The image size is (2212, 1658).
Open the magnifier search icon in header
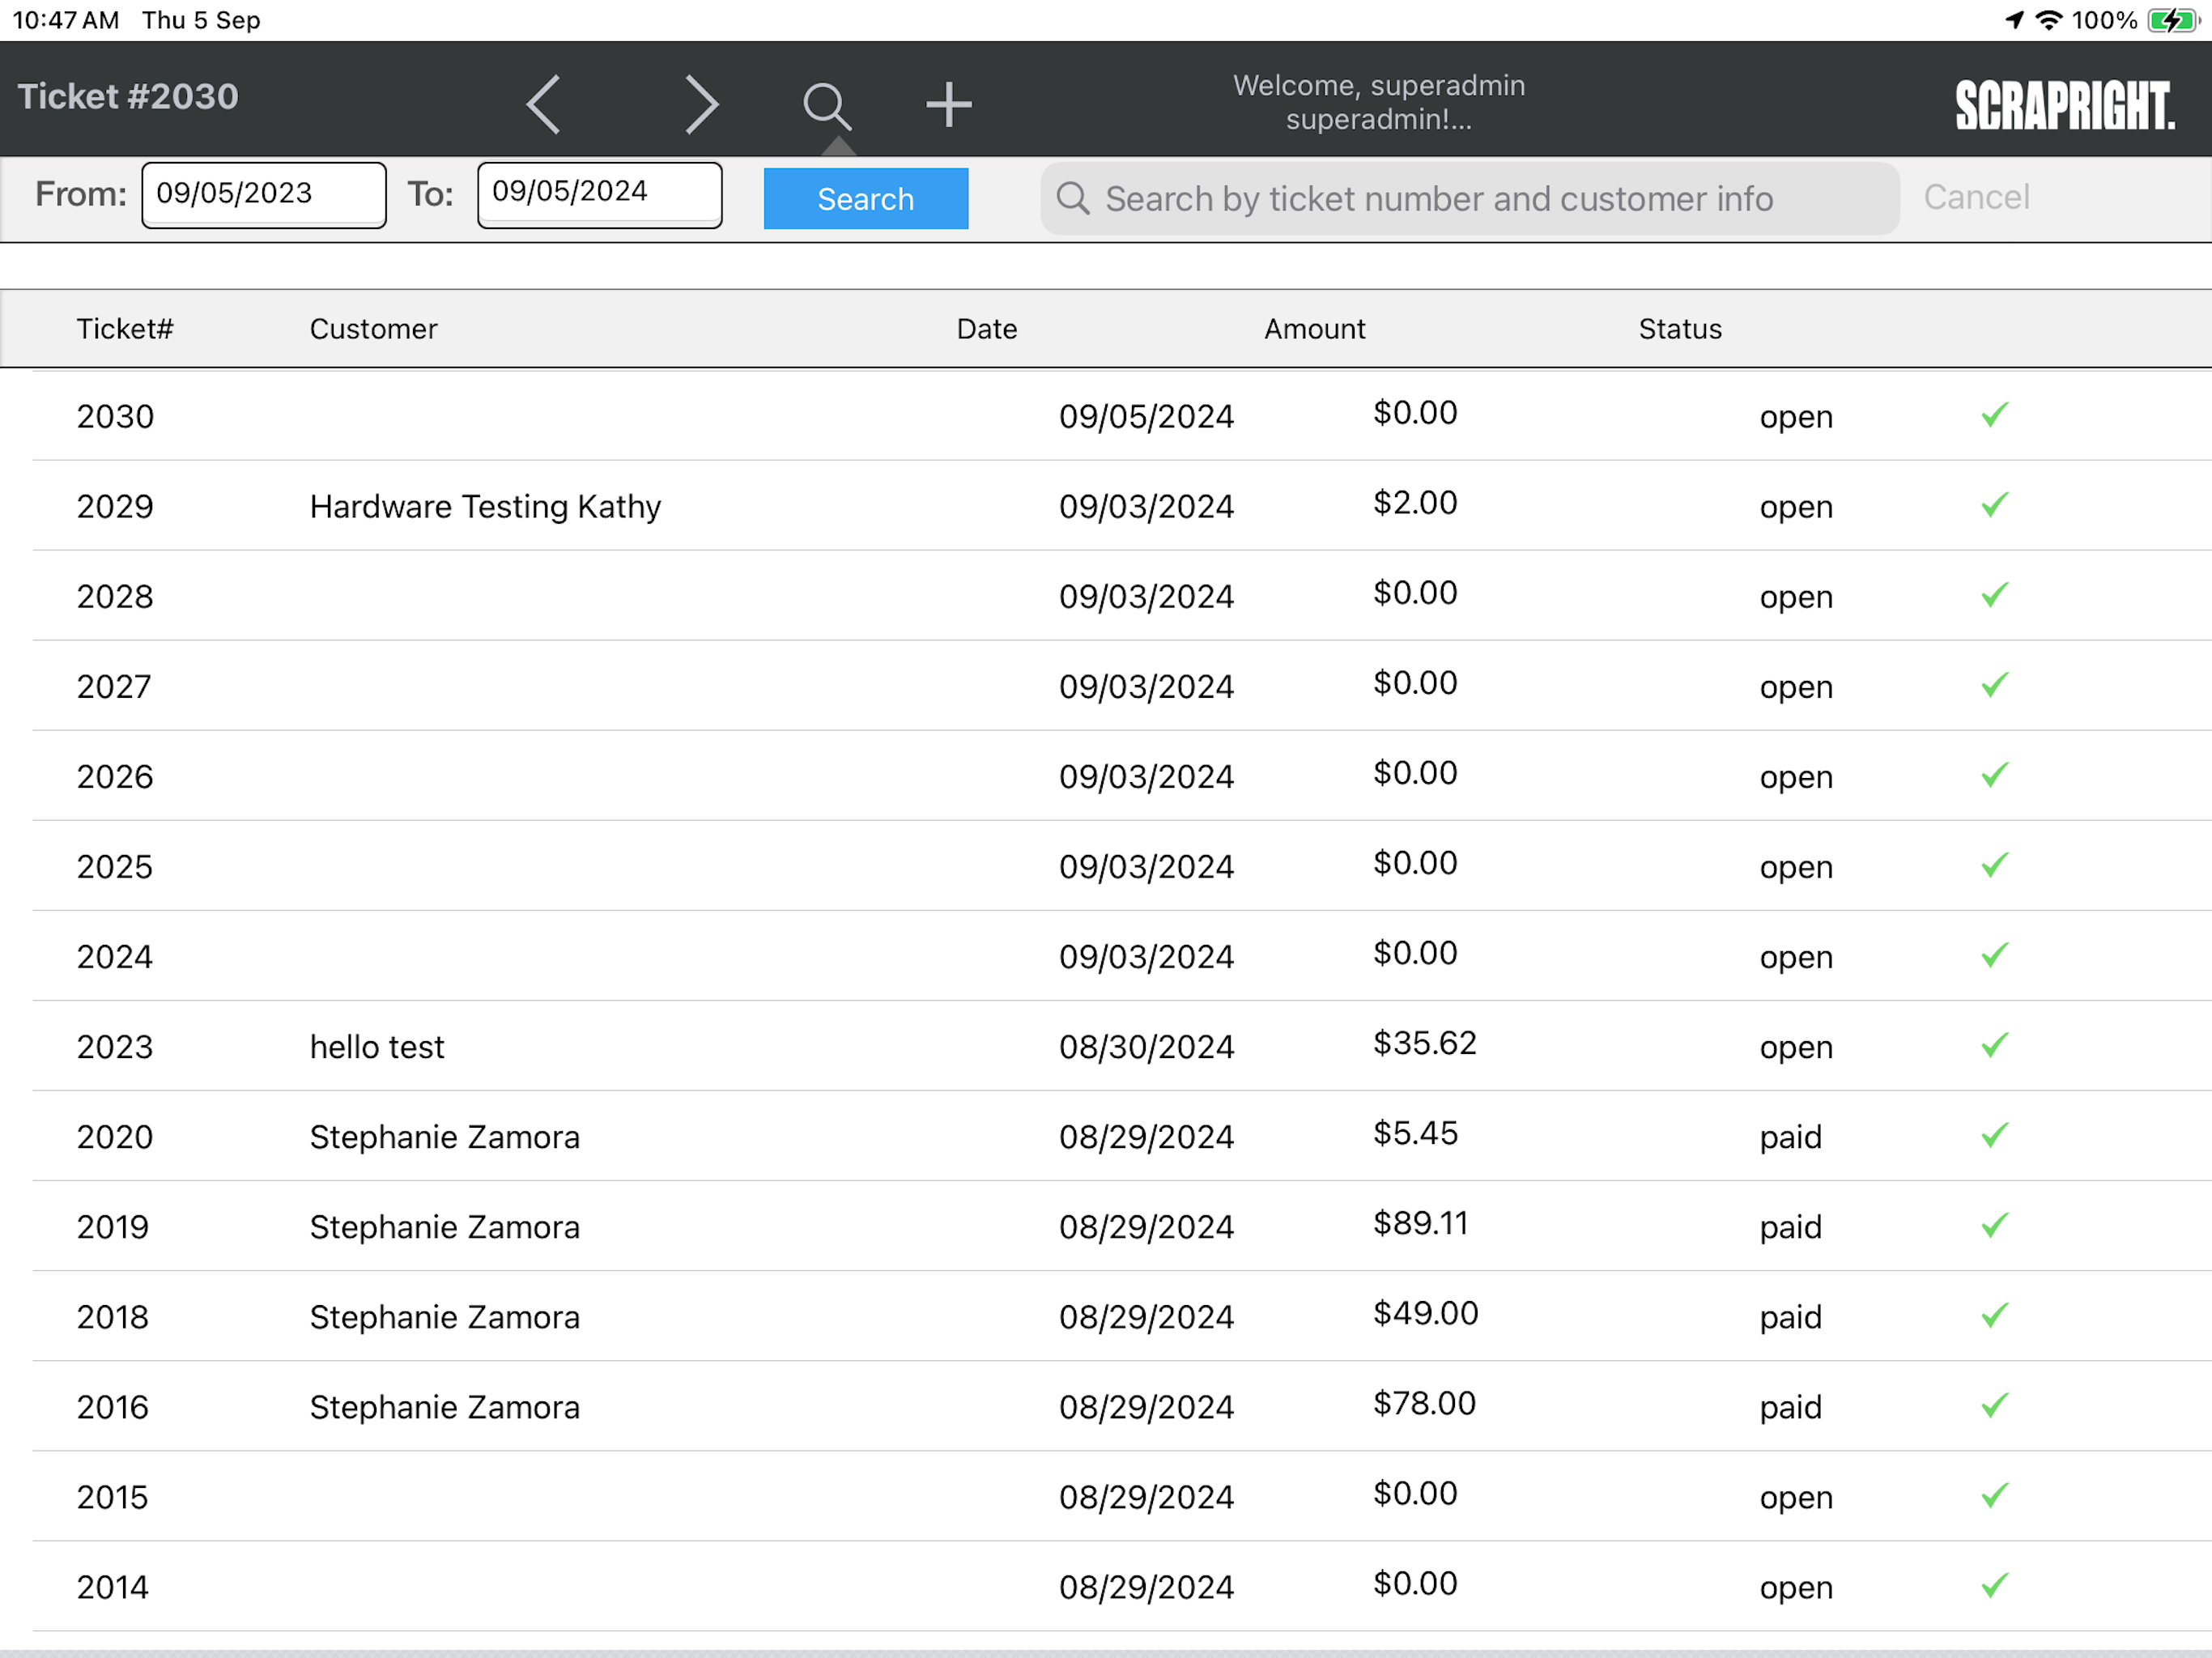click(x=827, y=105)
